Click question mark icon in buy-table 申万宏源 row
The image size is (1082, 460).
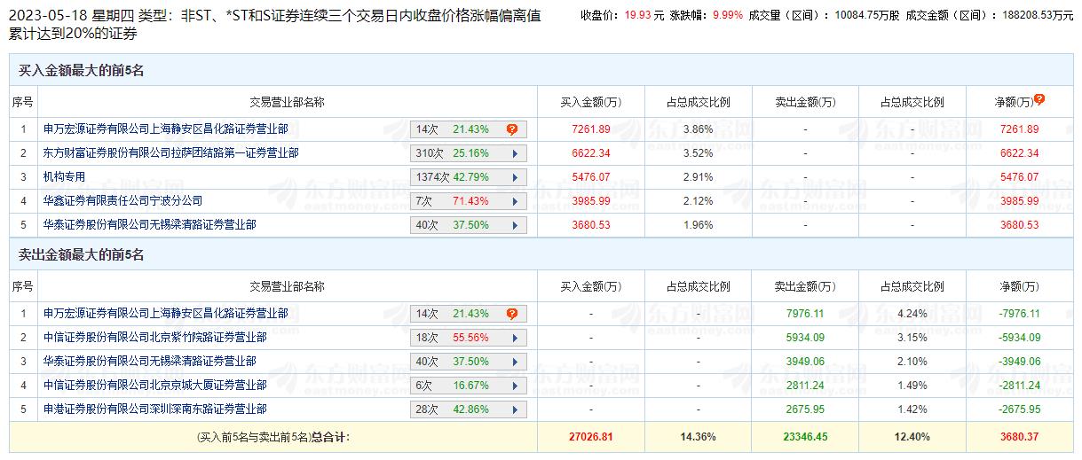tap(512, 129)
